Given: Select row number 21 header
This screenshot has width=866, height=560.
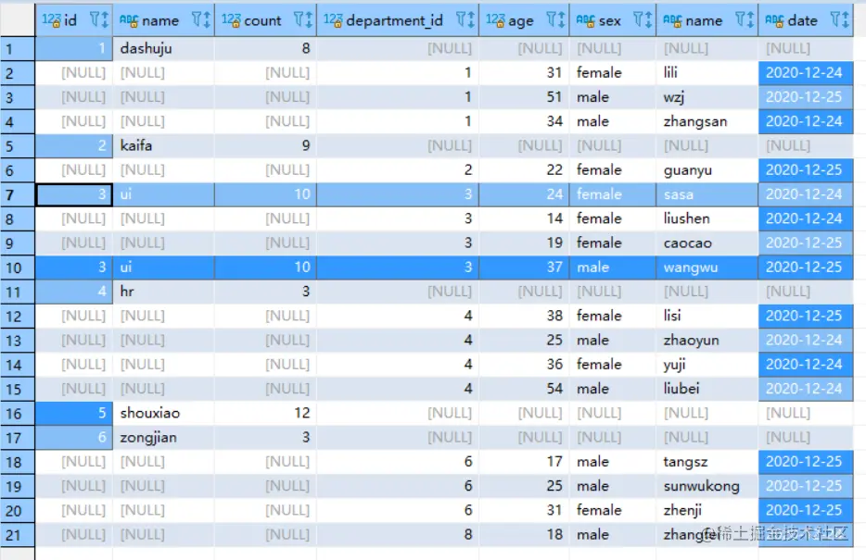Looking at the screenshot, I should coord(18,535).
